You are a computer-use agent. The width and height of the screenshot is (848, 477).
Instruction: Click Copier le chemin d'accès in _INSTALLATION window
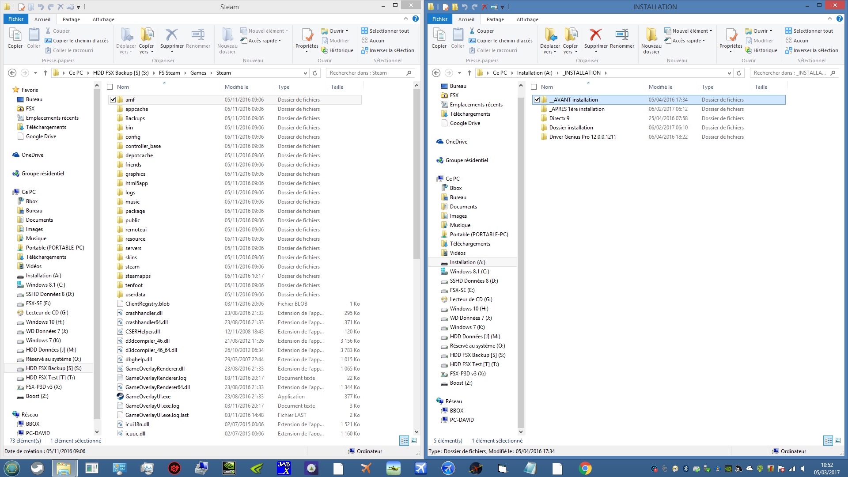(501, 41)
